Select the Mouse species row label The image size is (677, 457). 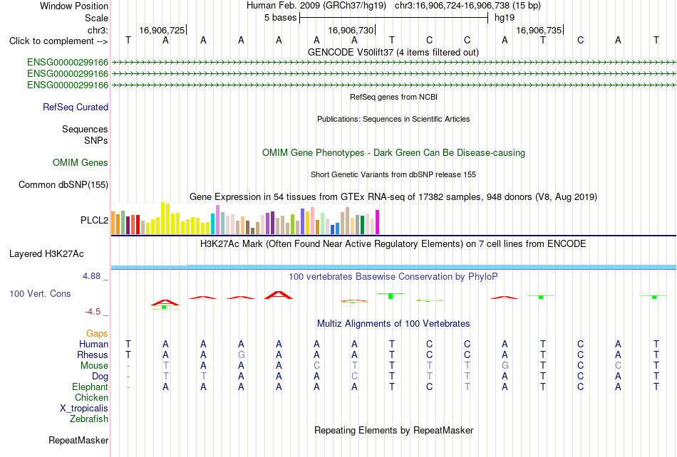point(94,366)
